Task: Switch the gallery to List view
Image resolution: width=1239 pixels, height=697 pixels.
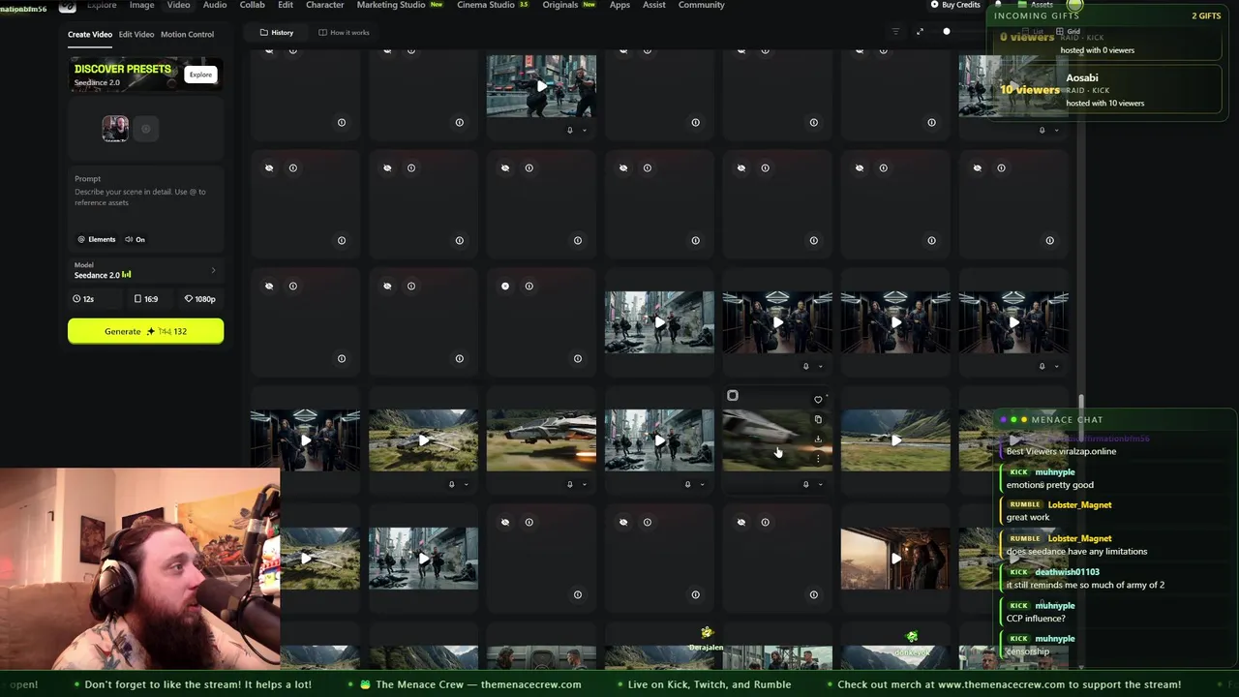Action: (1035, 32)
